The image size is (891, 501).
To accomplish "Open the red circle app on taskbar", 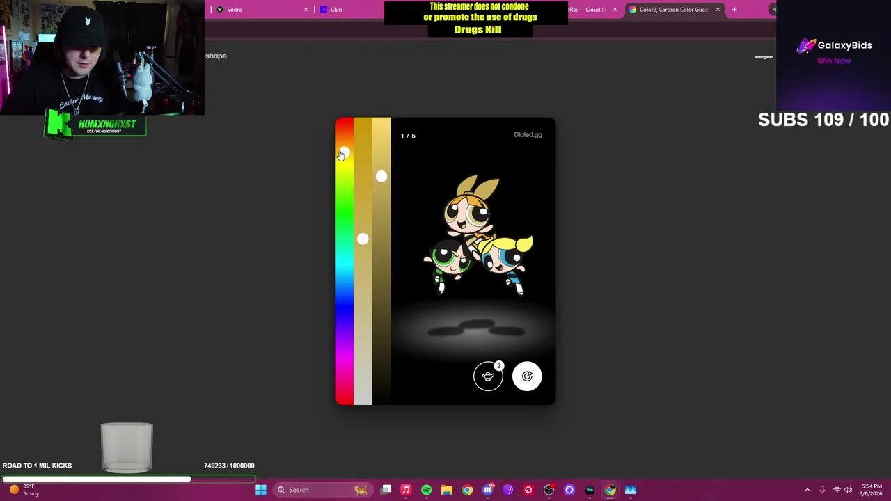I will [528, 490].
